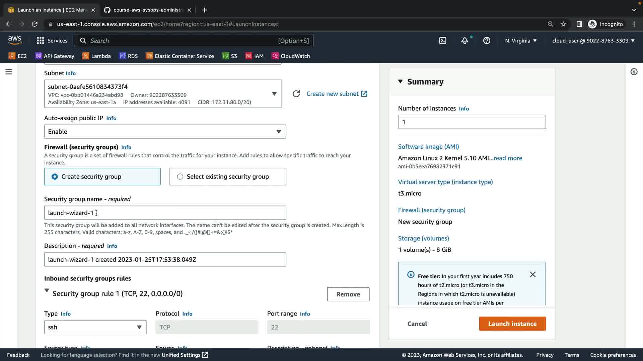Open AWS CloudShell icon in header
This screenshot has height=361, width=643.
[443, 41]
